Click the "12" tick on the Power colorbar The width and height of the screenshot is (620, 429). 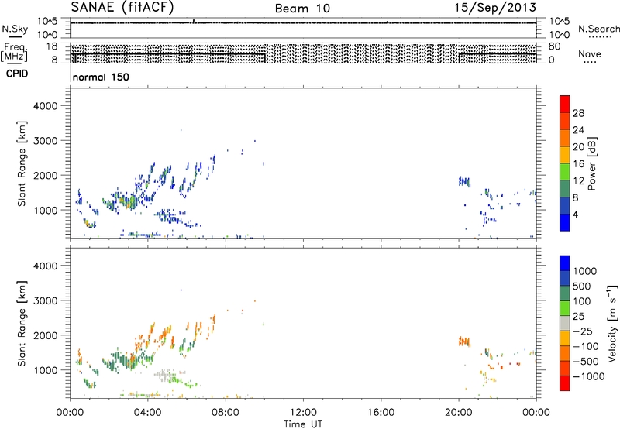click(578, 181)
